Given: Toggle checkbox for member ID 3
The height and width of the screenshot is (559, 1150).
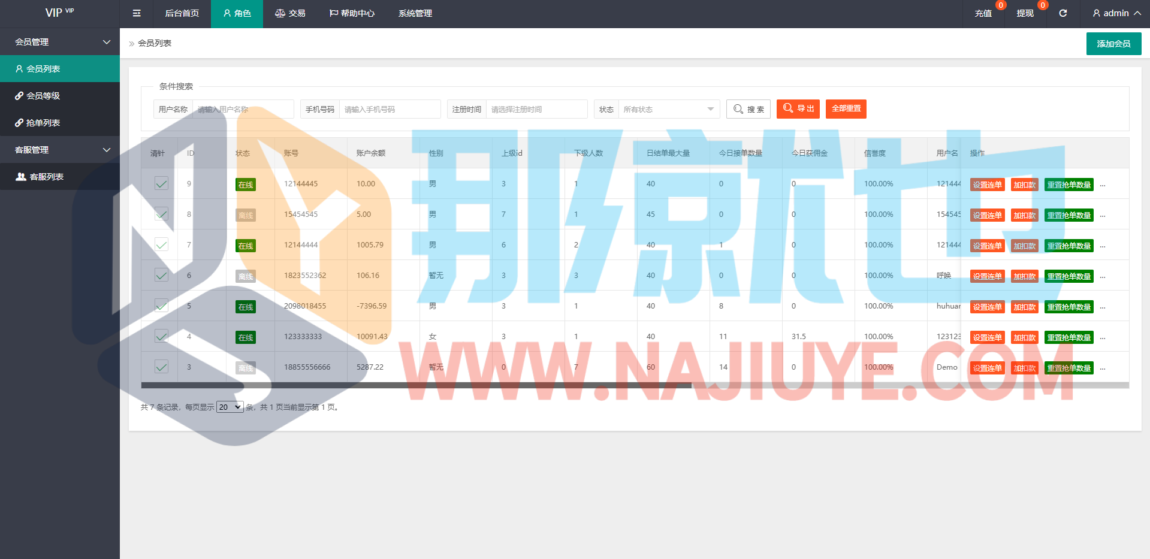Looking at the screenshot, I should click(161, 367).
